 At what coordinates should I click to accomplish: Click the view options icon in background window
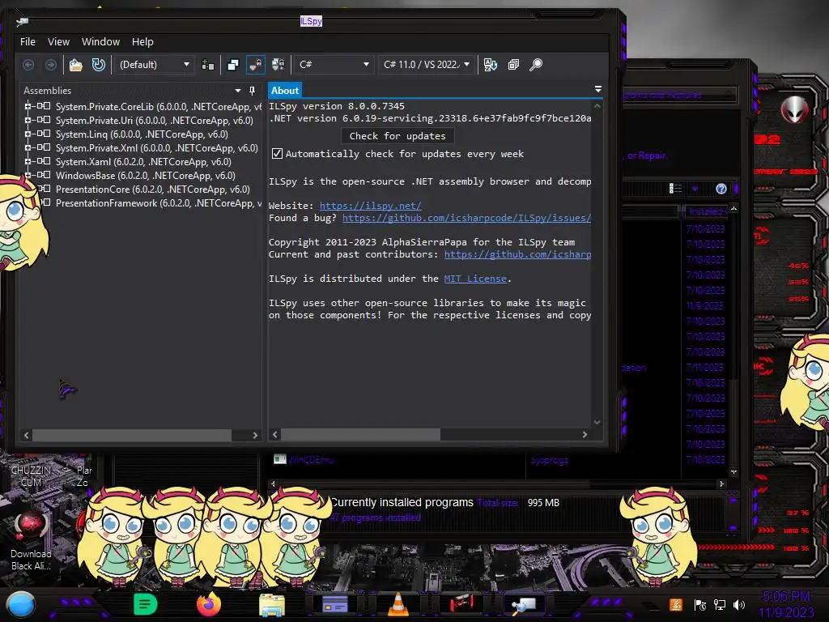675,189
